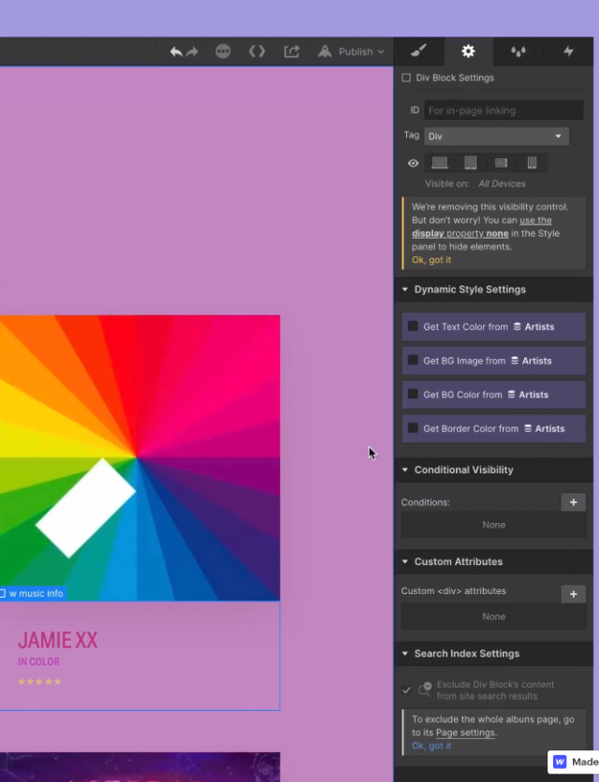Click the five star rating
The width and height of the screenshot is (599, 782).
pyautogui.click(x=39, y=681)
